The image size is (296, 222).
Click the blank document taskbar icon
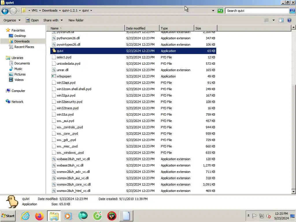126,216
